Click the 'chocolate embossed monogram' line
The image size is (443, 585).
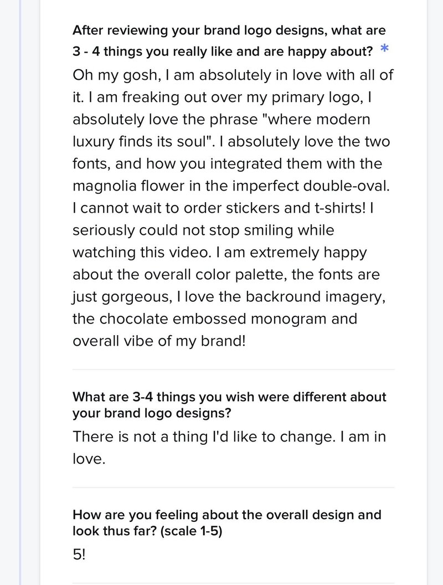coord(215,320)
